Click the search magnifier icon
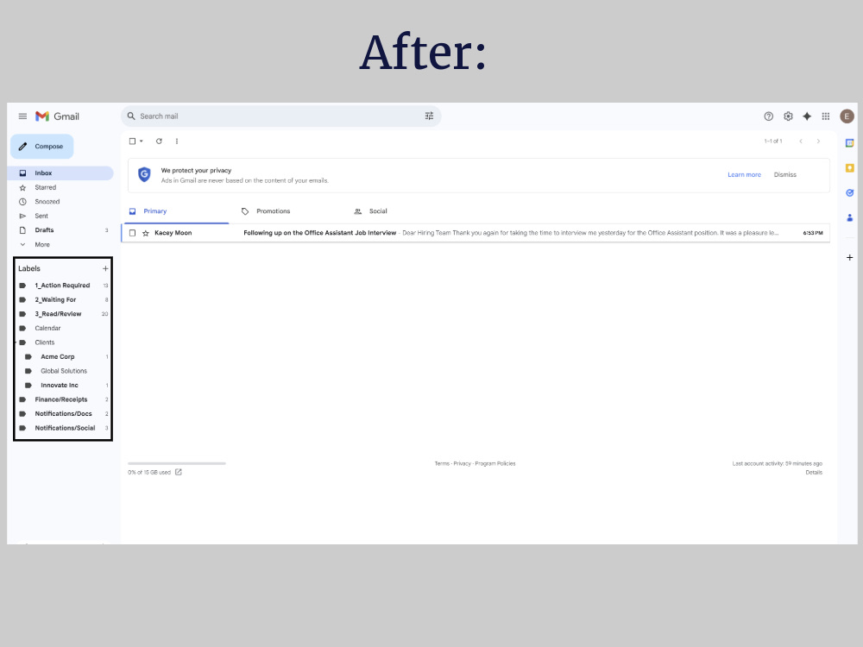Viewport: 863px width, 647px height. tap(131, 116)
